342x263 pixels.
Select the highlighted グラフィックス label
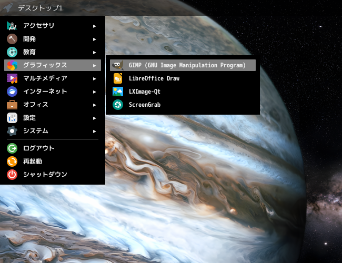pos(45,65)
